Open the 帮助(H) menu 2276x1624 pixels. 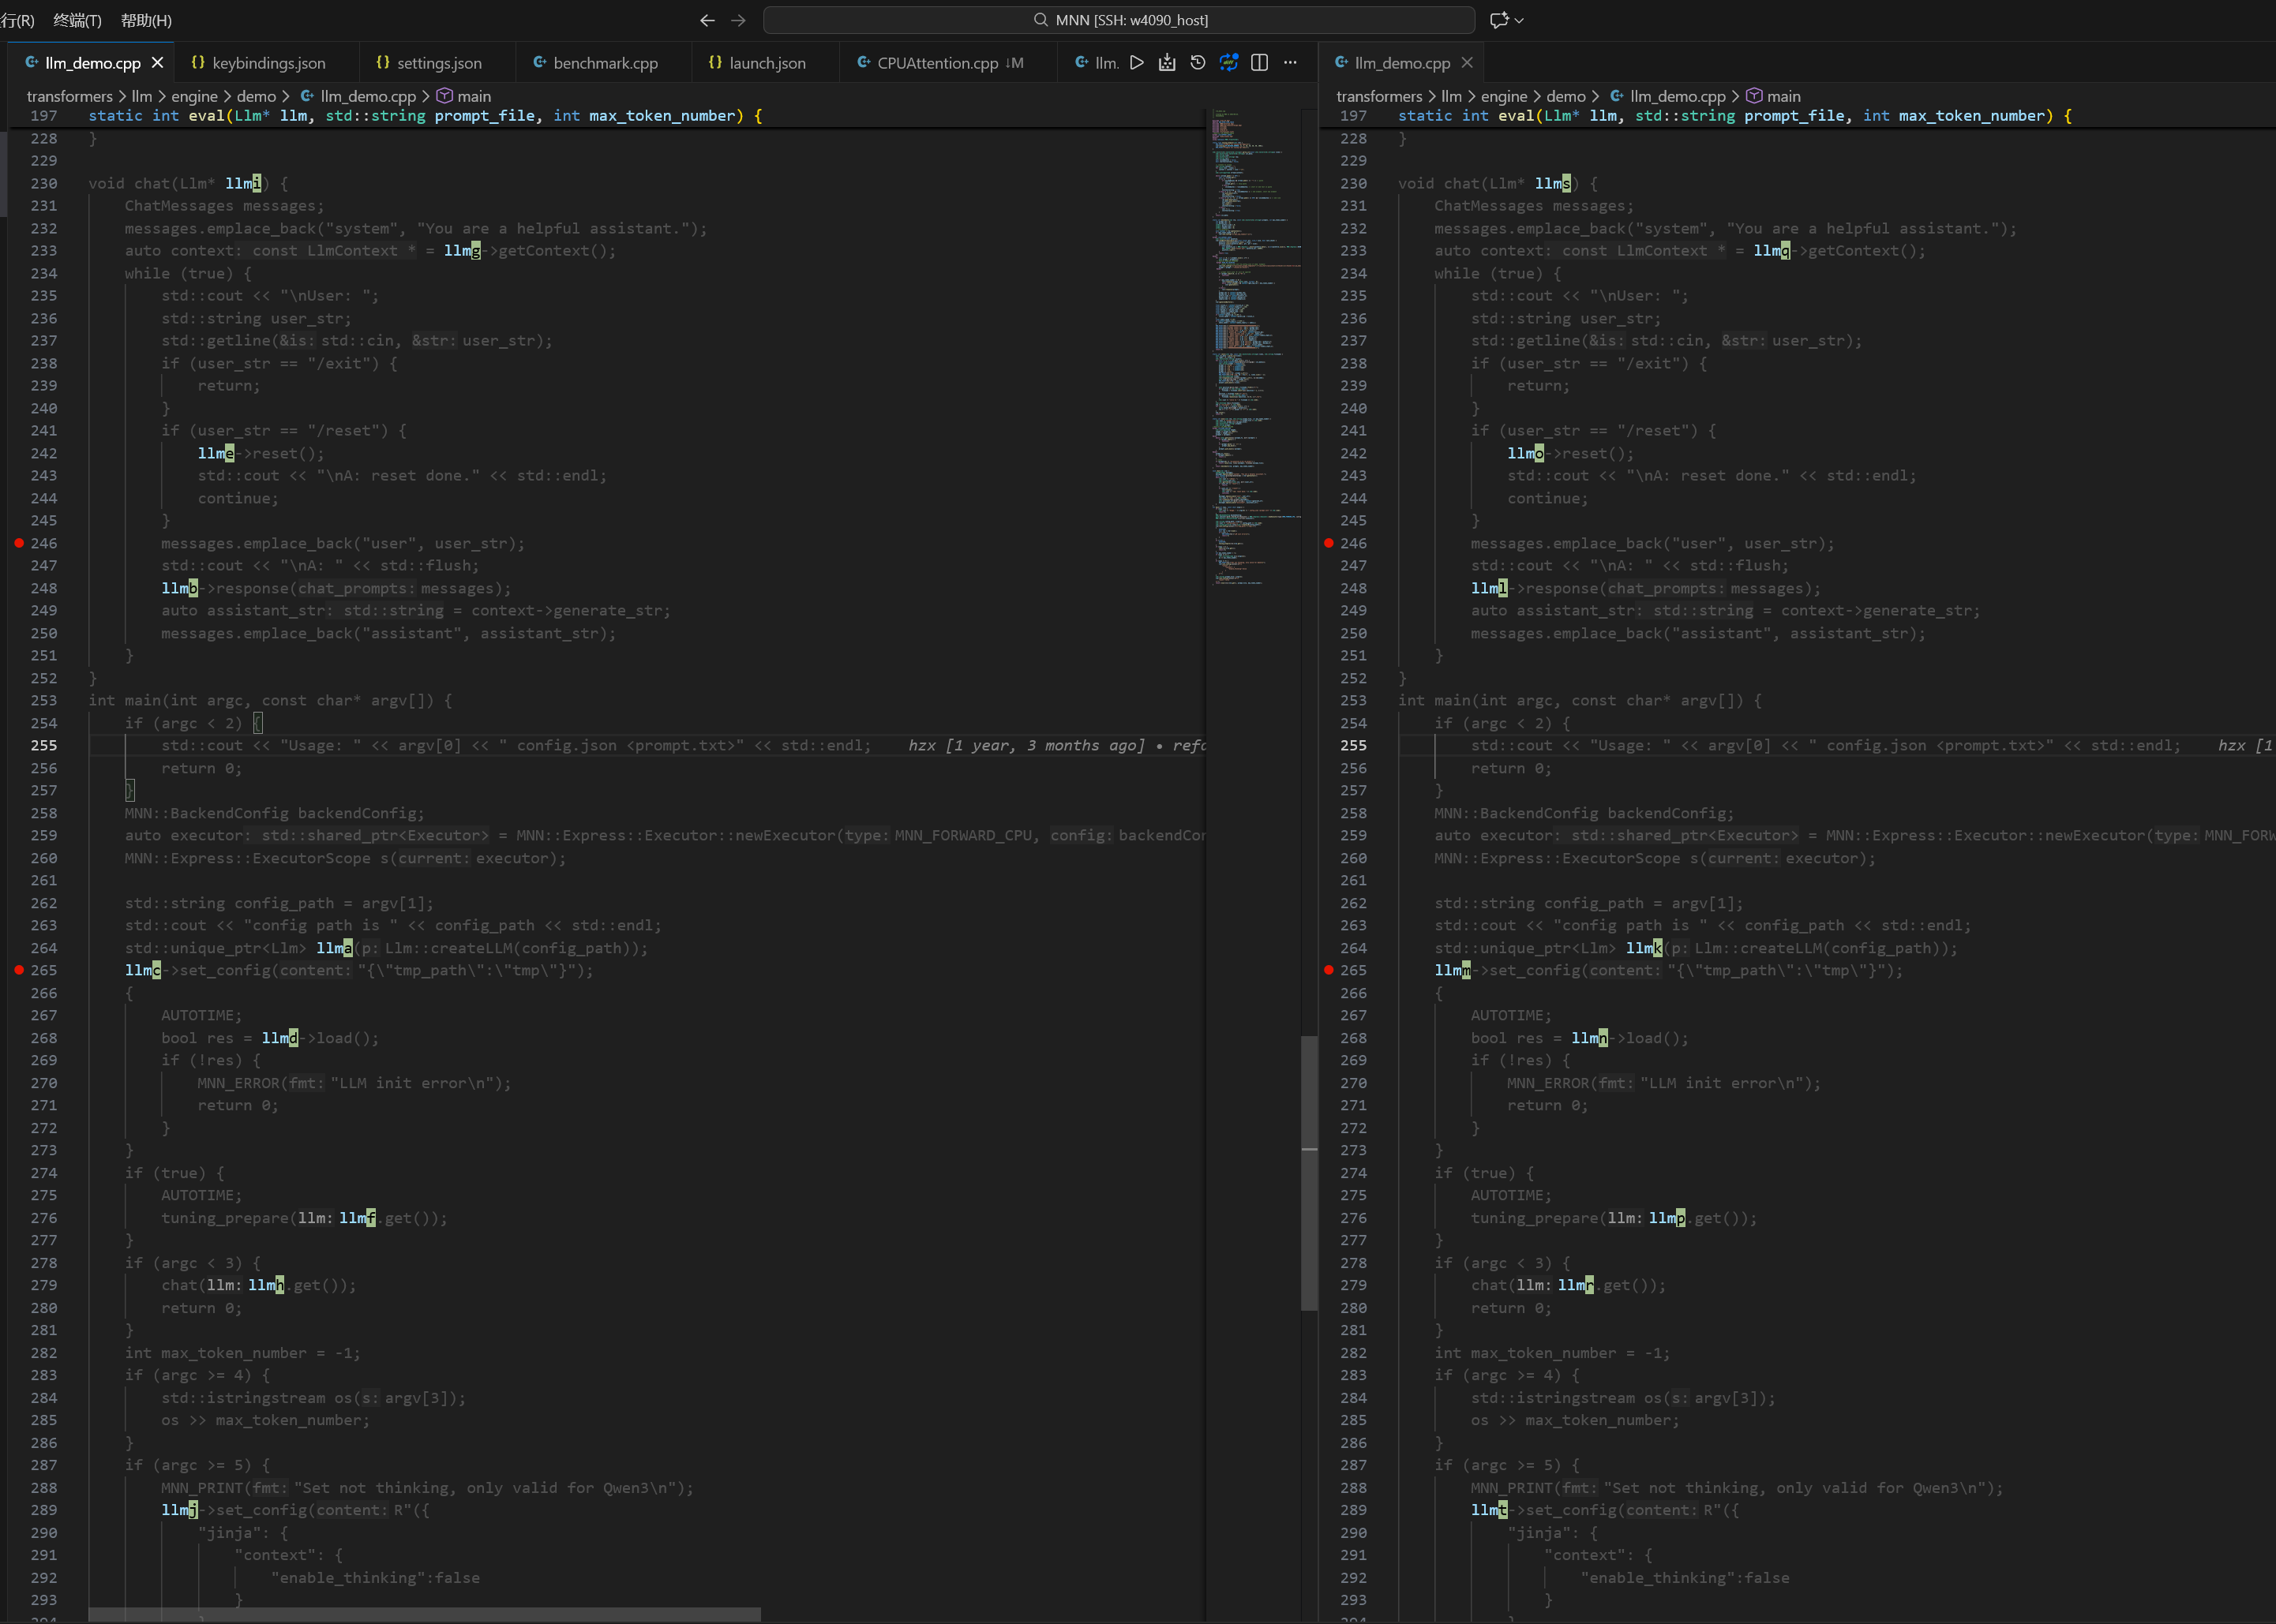click(x=146, y=20)
